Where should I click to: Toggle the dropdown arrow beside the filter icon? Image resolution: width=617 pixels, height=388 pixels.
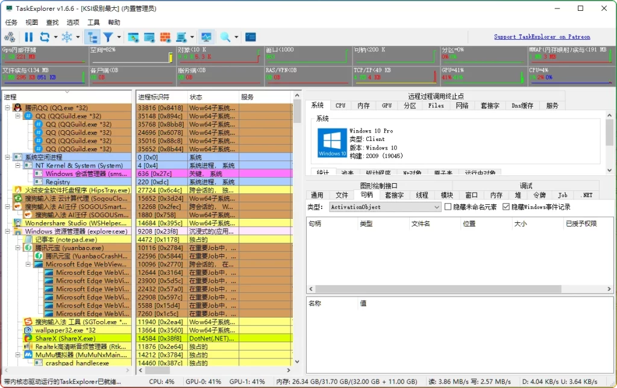tap(117, 36)
